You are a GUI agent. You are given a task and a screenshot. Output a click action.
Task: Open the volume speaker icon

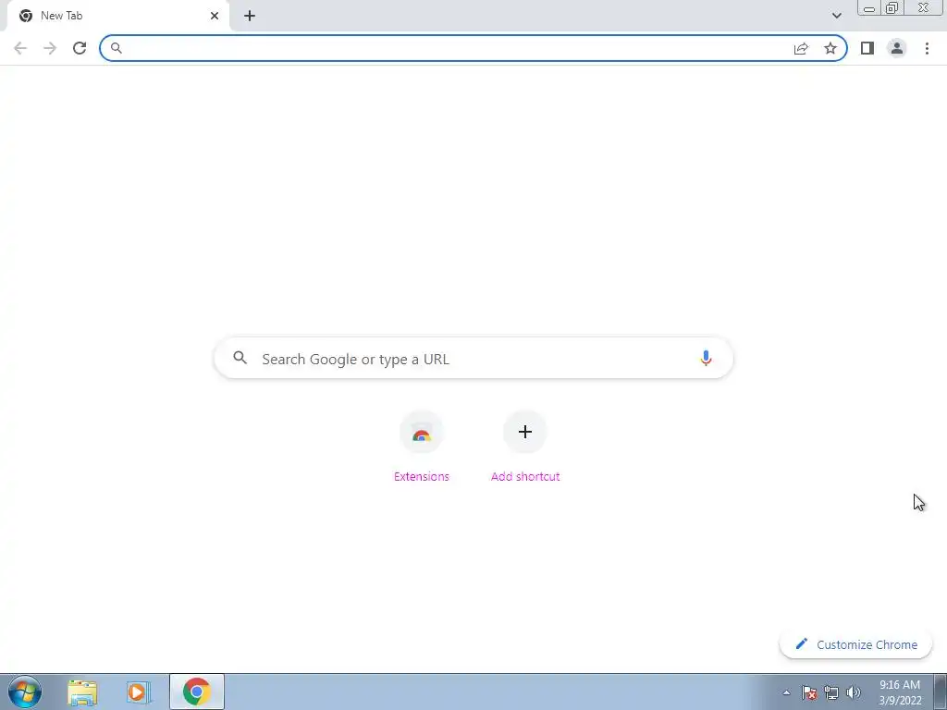(x=854, y=692)
